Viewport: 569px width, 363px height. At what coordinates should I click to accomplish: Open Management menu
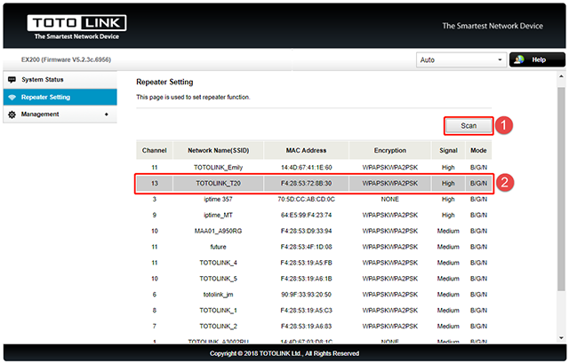click(60, 114)
